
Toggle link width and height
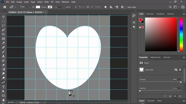point(88,7)
